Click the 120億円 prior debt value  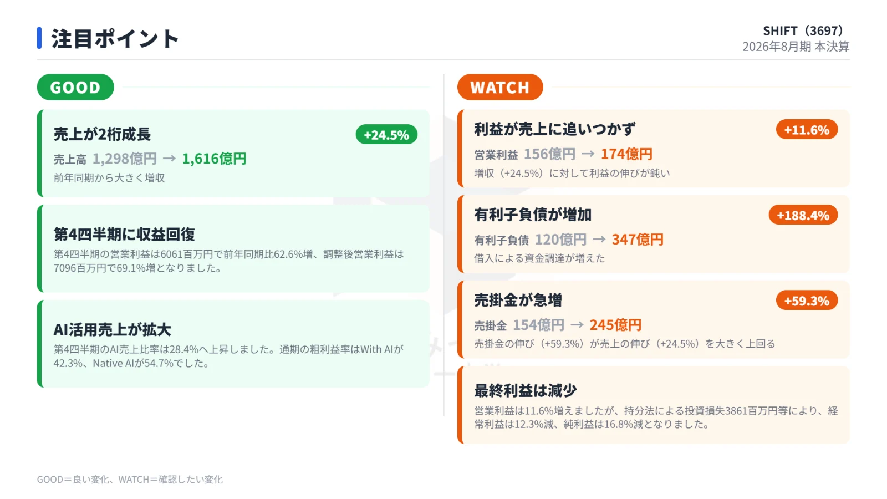click(560, 240)
